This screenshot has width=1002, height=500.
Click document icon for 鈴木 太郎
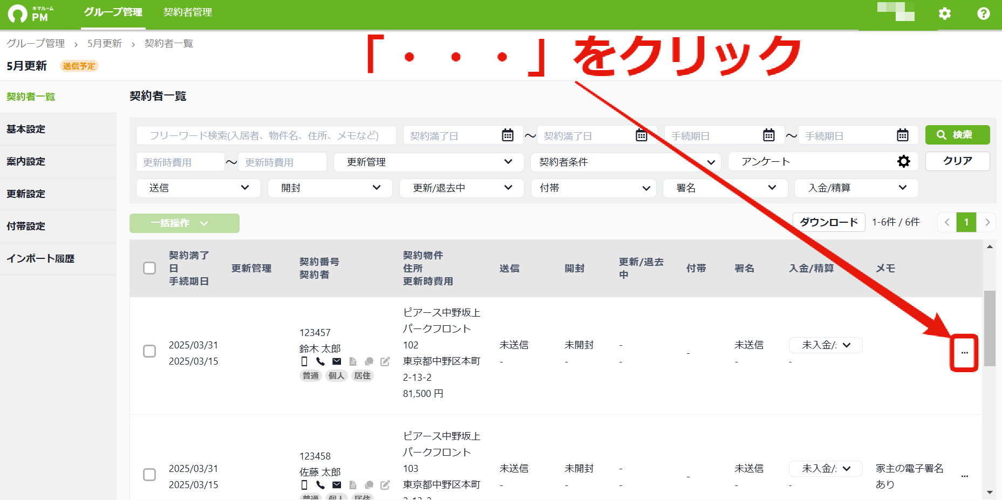click(353, 361)
